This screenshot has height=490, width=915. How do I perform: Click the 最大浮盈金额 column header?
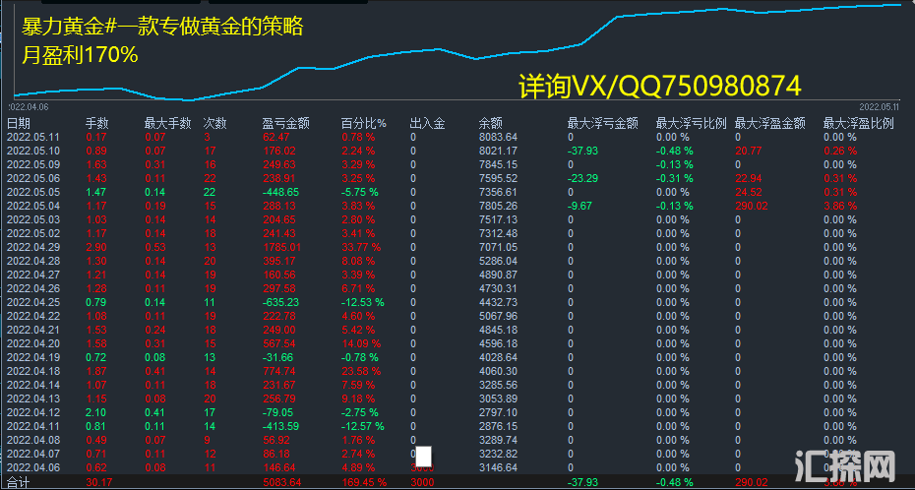point(770,124)
